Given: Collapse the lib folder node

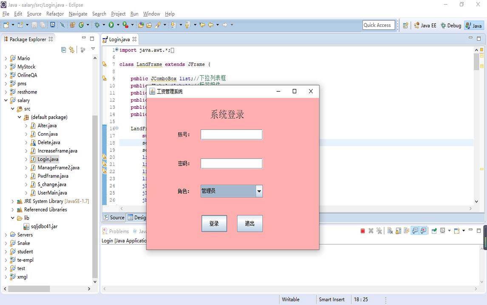Looking at the screenshot, I should pos(13,218).
